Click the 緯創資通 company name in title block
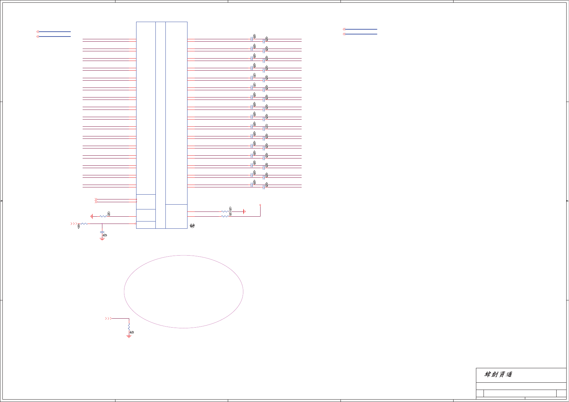The width and height of the screenshot is (569, 402). point(498,374)
